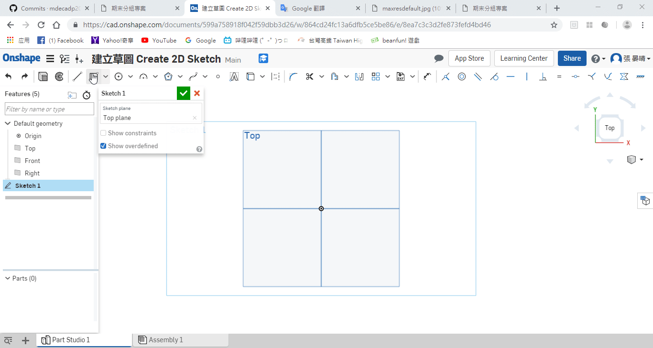The width and height of the screenshot is (653, 348).
Task: Select the Center point circle tool
Action: (x=119, y=76)
